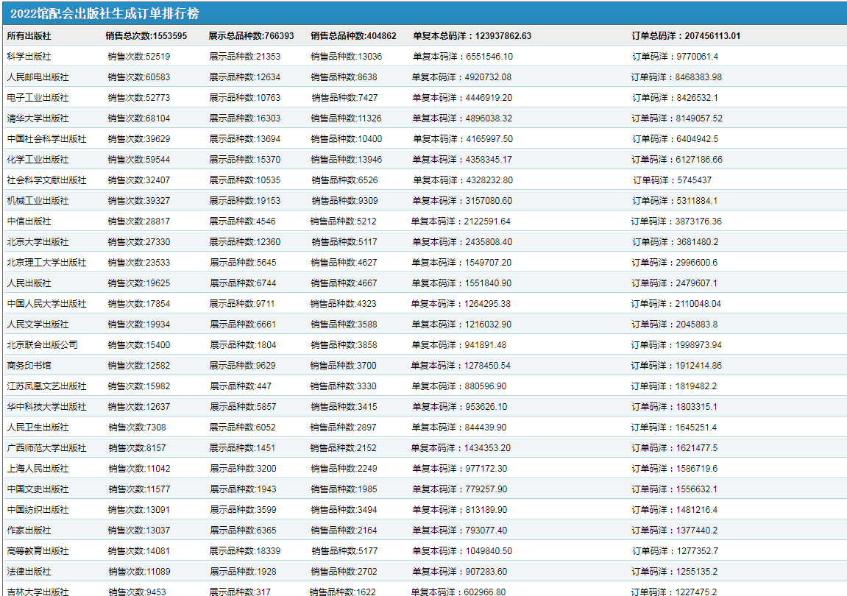Open the 机械工业出版社 entry
Screen dimensions: 847x596
coord(38,201)
